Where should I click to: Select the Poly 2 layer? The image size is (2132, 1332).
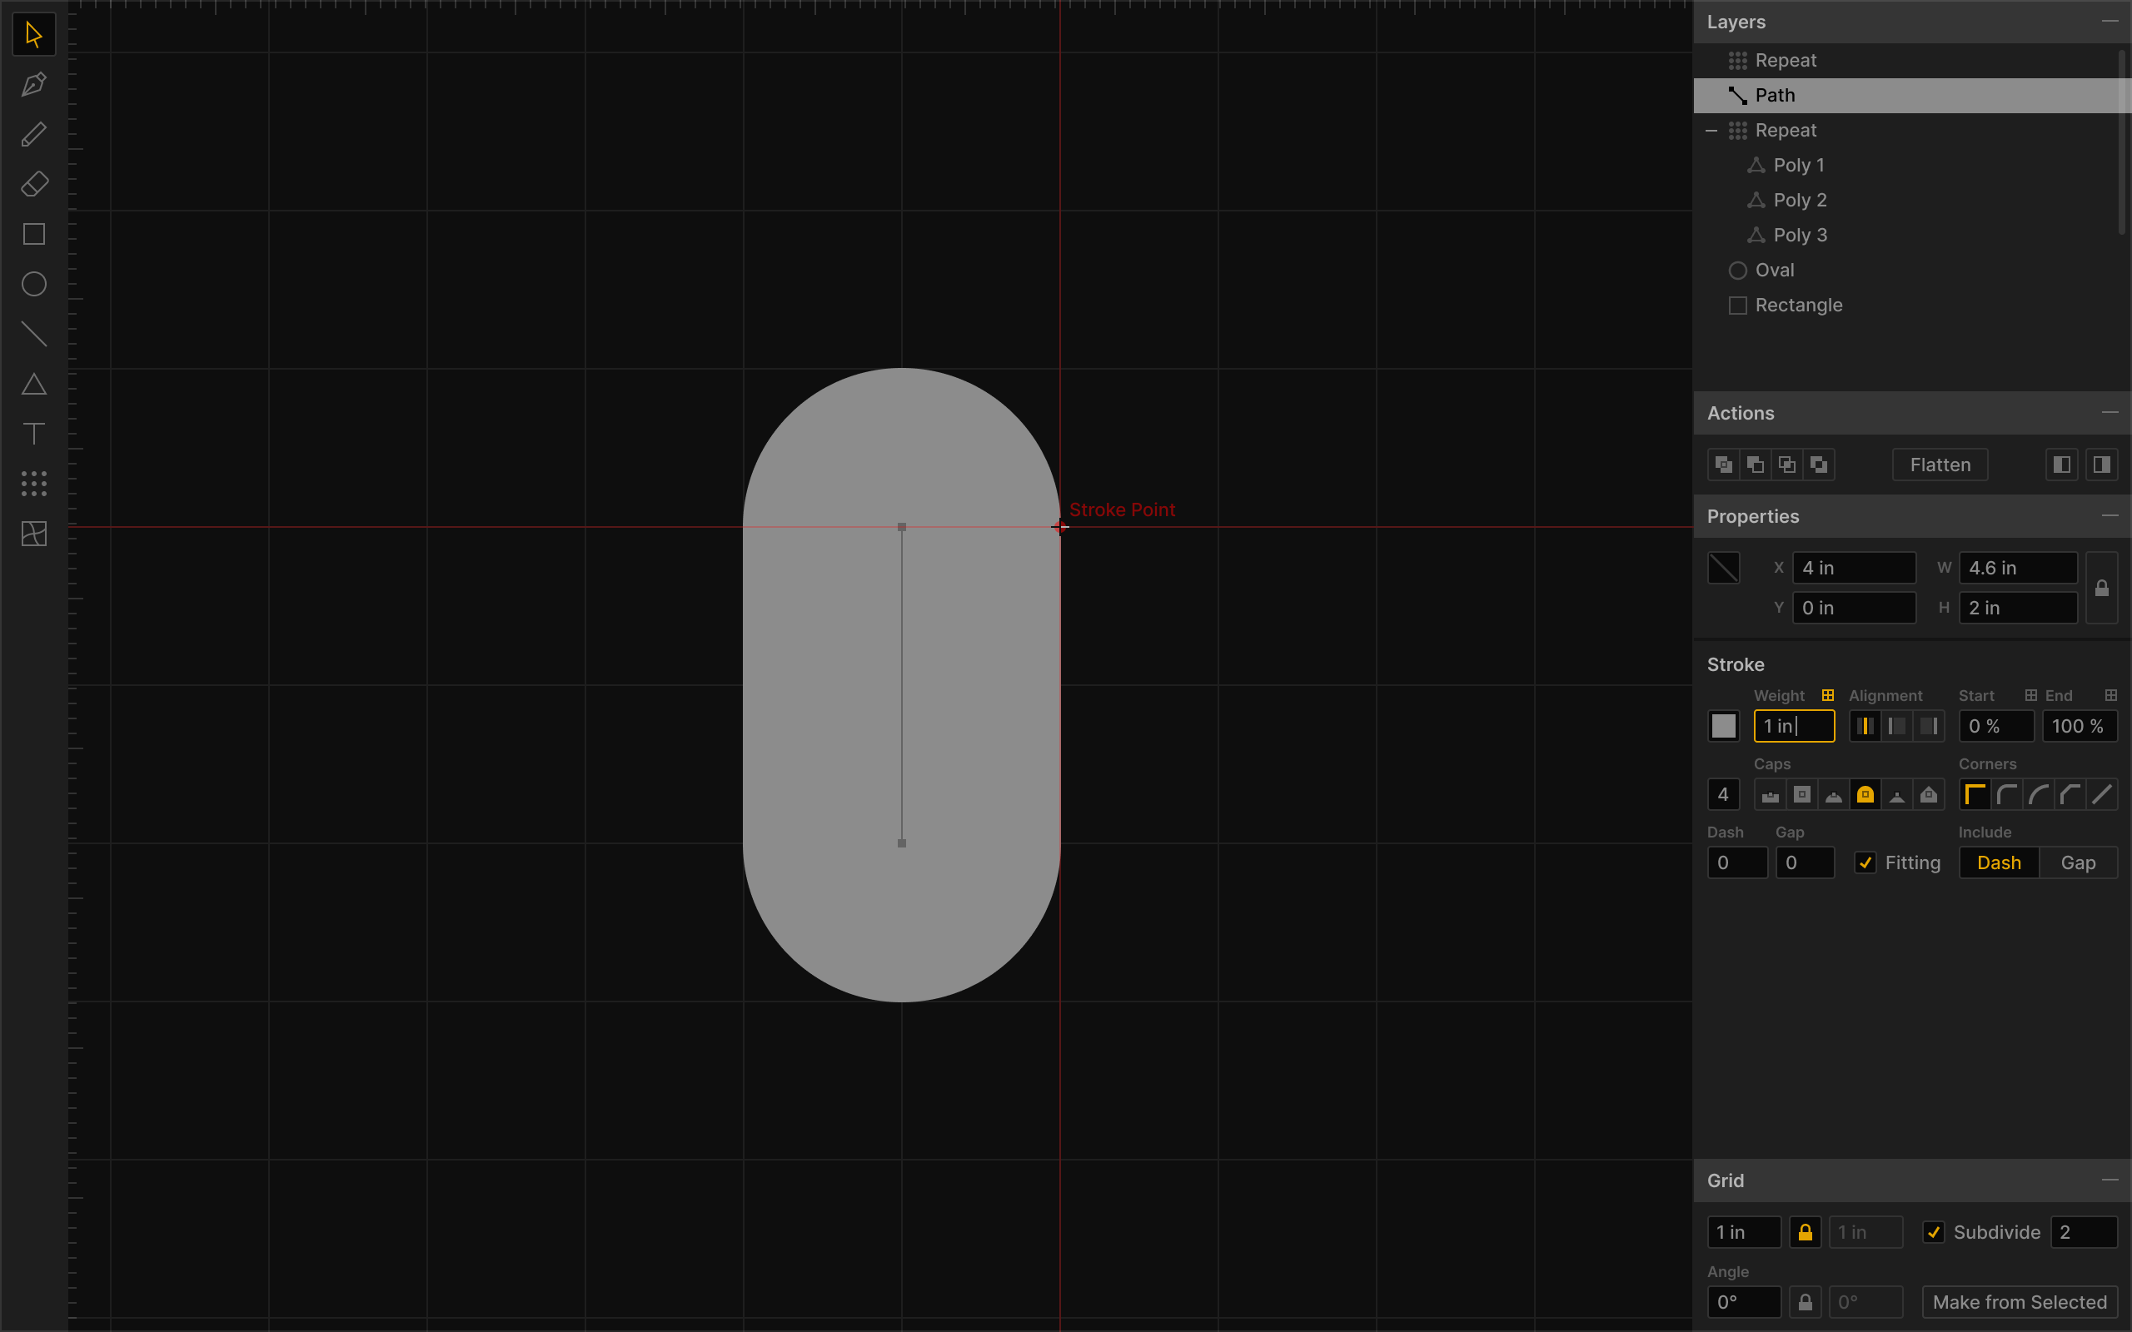(x=1799, y=200)
